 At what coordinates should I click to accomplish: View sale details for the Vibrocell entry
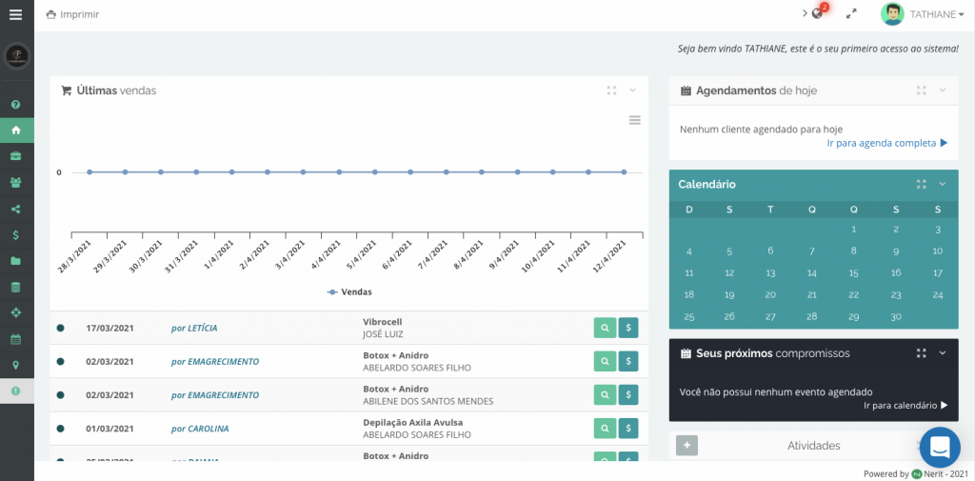[605, 328]
